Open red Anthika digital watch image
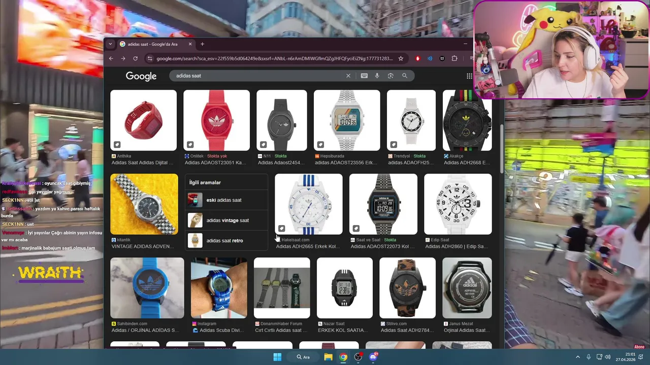The image size is (650, 365). click(143, 120)
